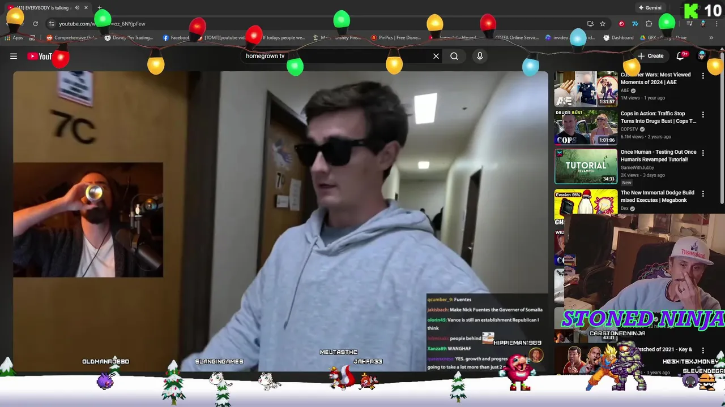Open site information icon in address bar
Viewport: 725px width, 407px height.
tap(52, 24)
